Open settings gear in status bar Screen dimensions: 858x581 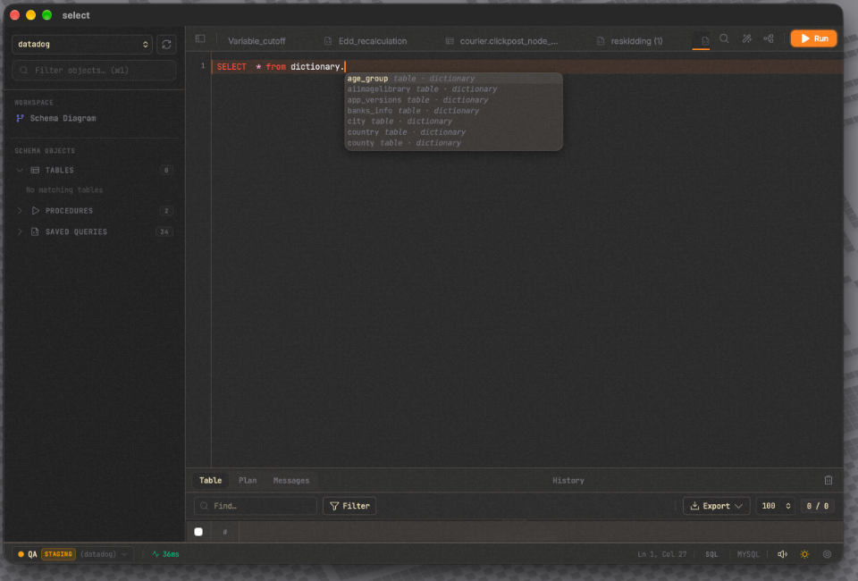[x=827, y=553]
